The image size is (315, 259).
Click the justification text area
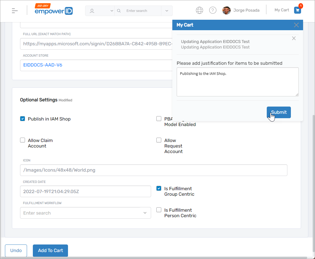pyautogui.click(x=237, y=82)
